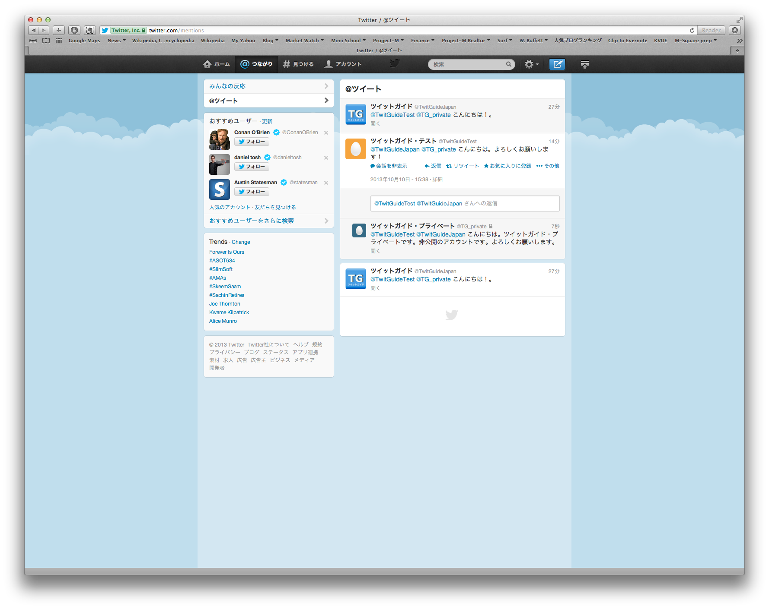Click the reload page icon in address bar
The height and width of the screenshot is (609, 769).
point(692,30)
